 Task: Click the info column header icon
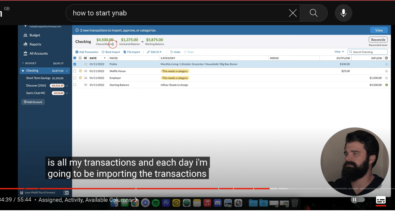[80, 58]
